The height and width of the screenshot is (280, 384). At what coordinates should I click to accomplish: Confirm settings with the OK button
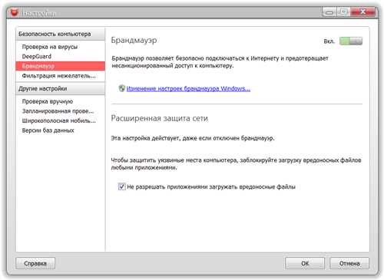[x=305, y=263]
